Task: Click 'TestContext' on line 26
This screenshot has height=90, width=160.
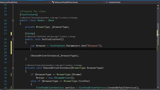Action: (57, 46)
